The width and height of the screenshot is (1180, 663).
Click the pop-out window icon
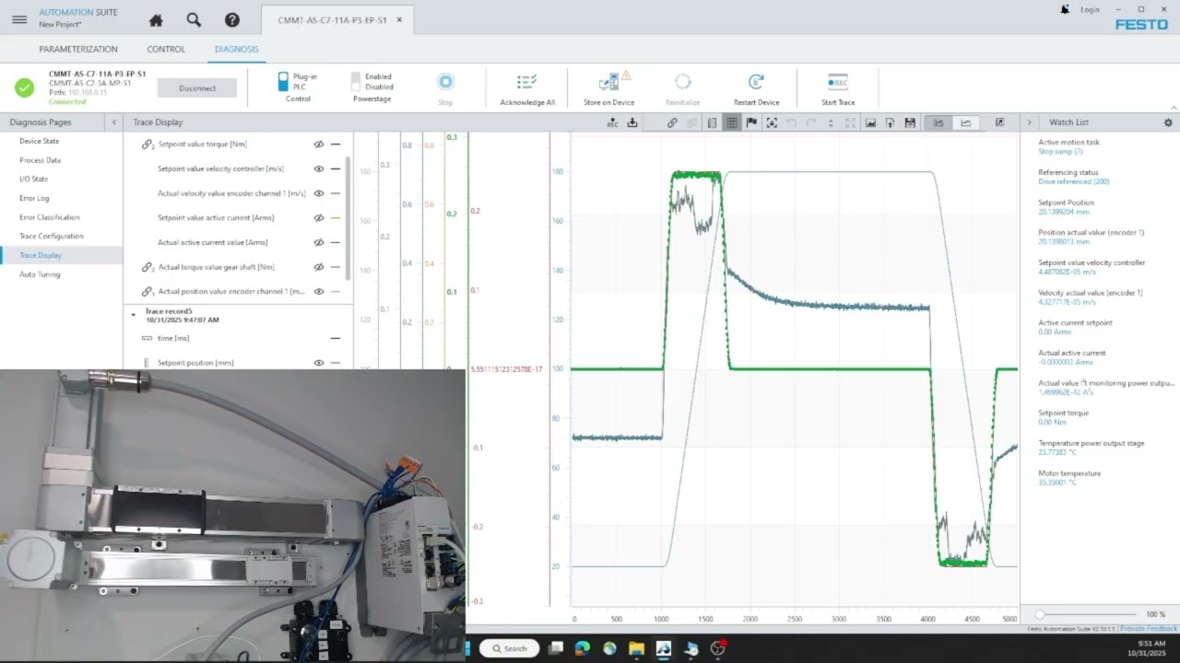tap(1000, 122)
